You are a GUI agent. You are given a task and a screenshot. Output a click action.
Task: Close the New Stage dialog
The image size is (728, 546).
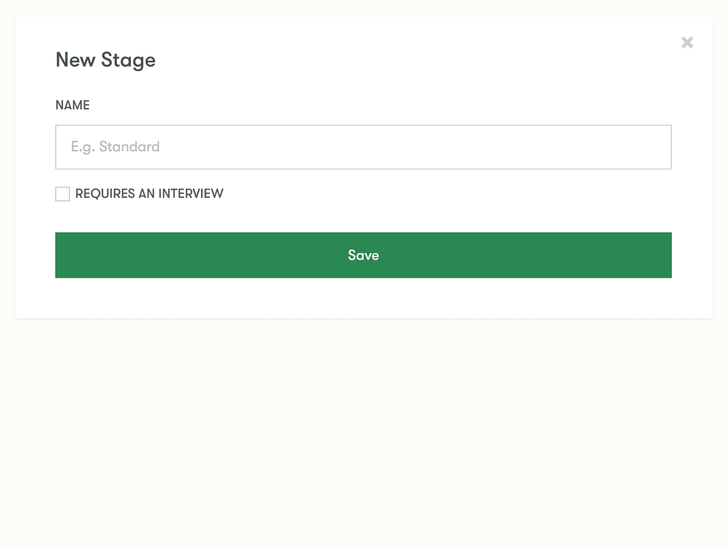point(687,42)
